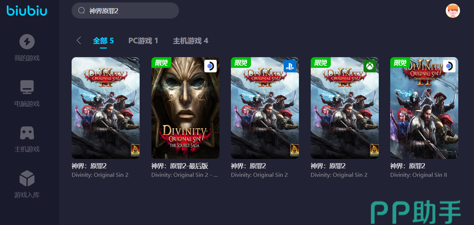The height and width of the screenshot is (225, 474).
Task: Open the user avatar profile
Action: [453, 11]
